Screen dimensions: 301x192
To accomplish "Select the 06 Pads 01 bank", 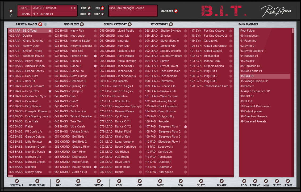I will 248,86.
